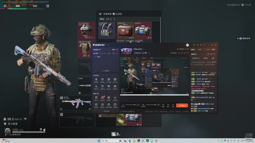Select the AS Val weapon slot
This screenshot has height=143, width=255.
point(75,103)
